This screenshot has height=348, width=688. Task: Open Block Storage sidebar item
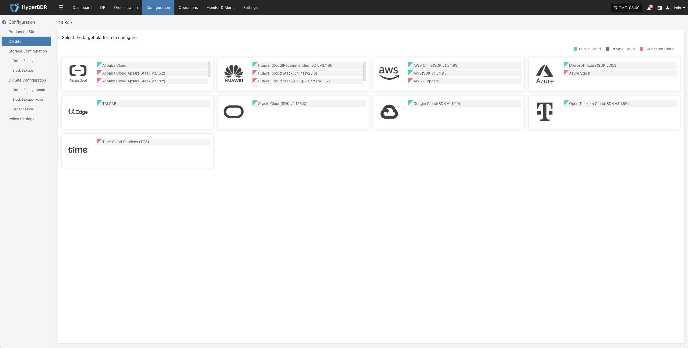(x=26, y=71)
